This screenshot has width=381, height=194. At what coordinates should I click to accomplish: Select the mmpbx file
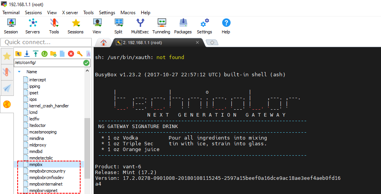[x=36, y=164]
